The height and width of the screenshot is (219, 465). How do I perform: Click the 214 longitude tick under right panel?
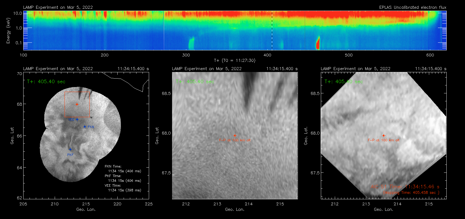click(x=397, y=204)
